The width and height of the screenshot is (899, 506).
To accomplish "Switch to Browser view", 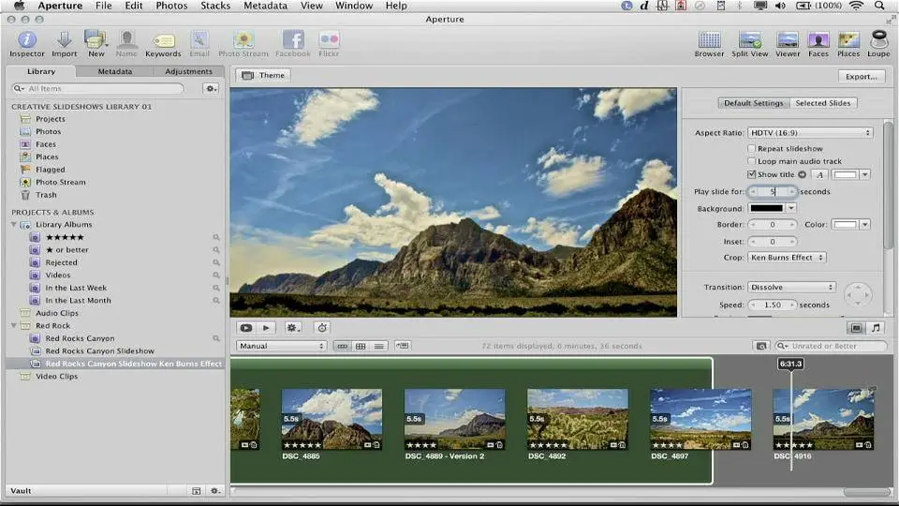I will click(709, 44).
